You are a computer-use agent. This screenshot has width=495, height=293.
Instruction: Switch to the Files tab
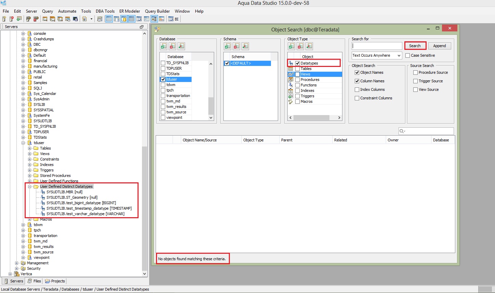pyautogui.click(x=34, y=281)
